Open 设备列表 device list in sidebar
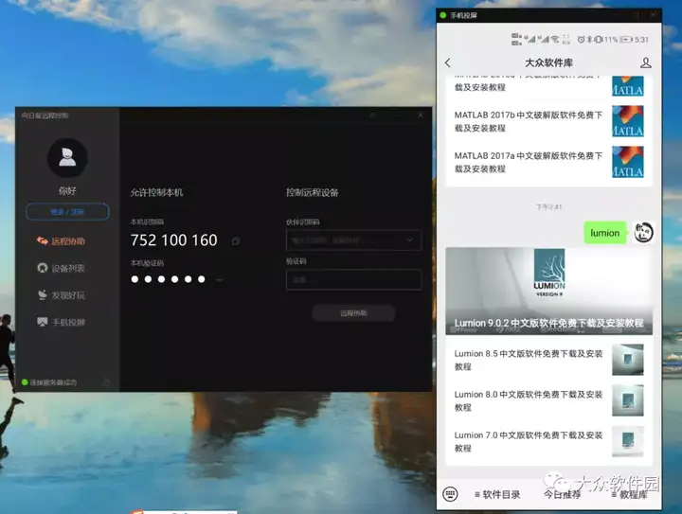The image size is (682, 514). (x=61, y=268)
